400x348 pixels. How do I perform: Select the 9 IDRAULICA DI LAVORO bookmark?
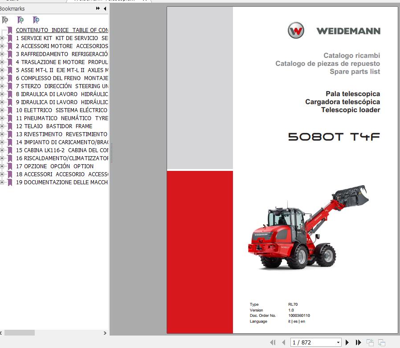pos(62,102)
